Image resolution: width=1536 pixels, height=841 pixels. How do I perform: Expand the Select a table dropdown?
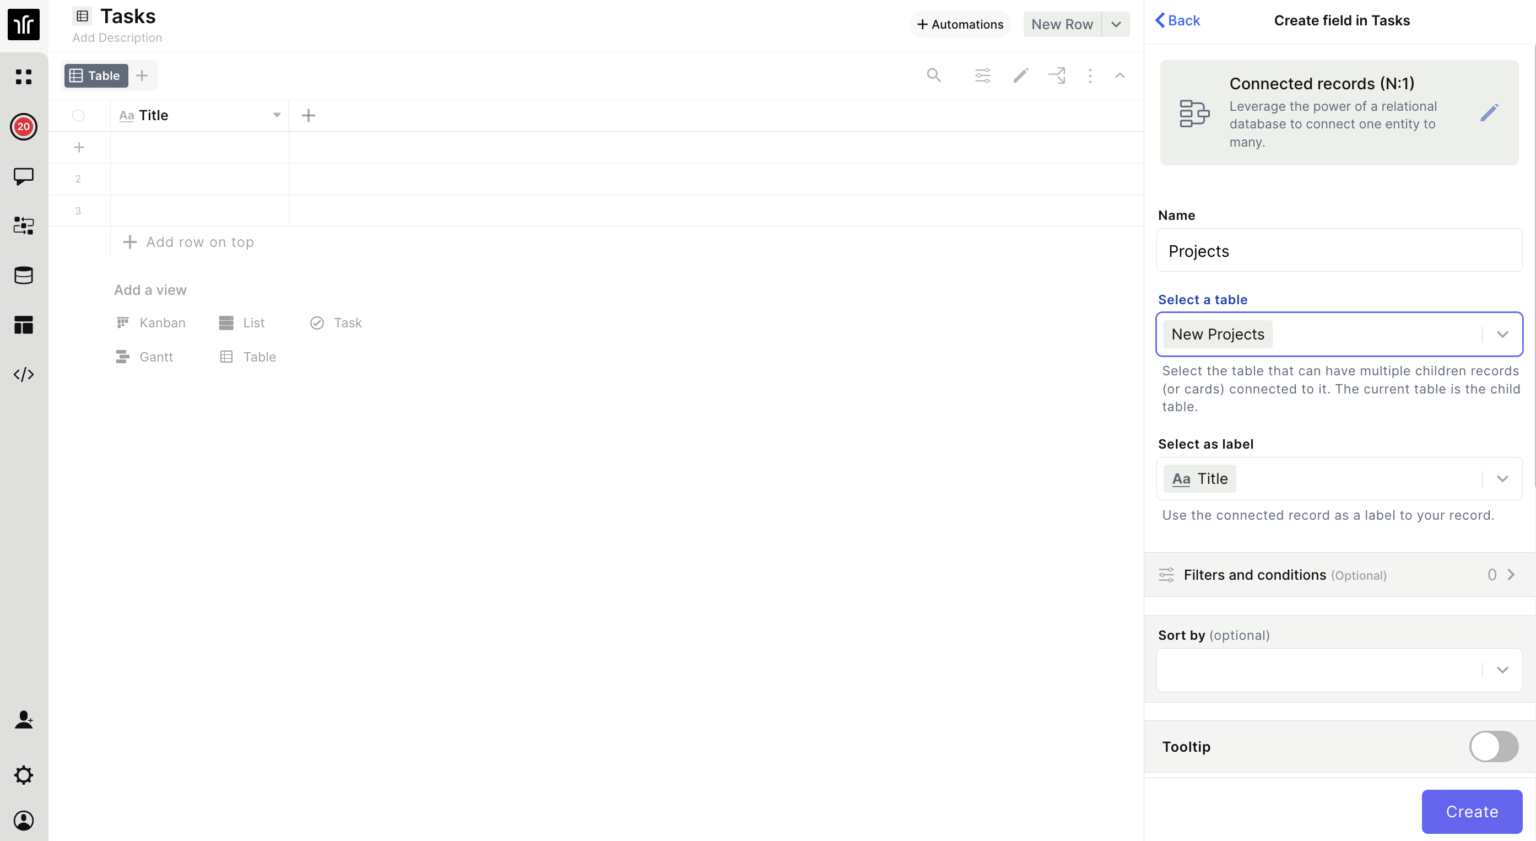click(1502, 335)
